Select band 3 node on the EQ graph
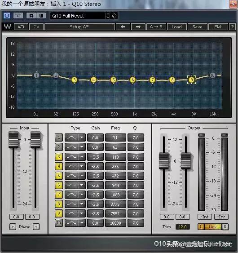This screenshot has height=253, width=238. 75,80
